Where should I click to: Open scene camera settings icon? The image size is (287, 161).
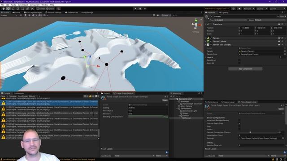tap(158, 15)
